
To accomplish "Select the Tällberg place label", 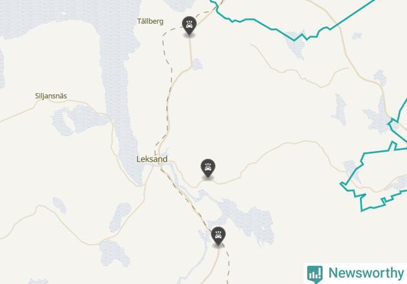I will tap(150, 21).
